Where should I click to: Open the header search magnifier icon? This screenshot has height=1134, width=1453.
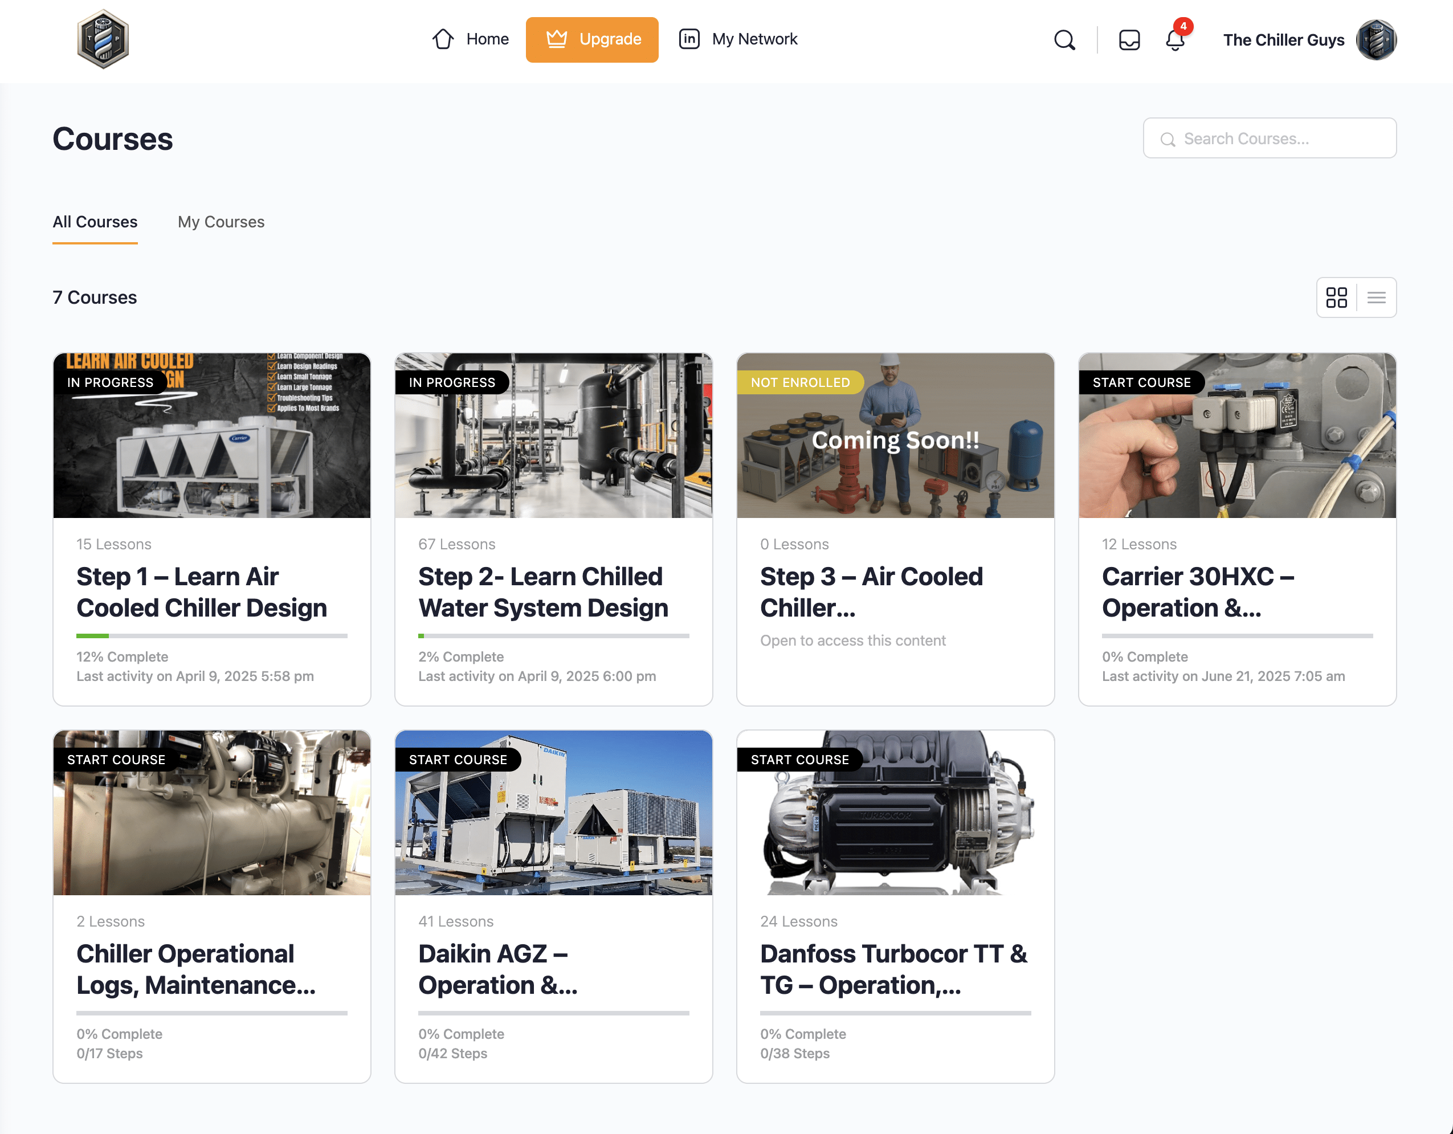(1064, 40)
